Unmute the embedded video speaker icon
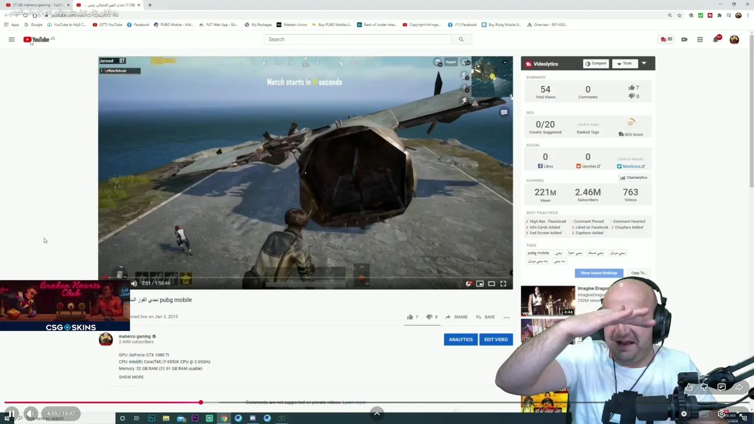 click(x=134, y=283)
